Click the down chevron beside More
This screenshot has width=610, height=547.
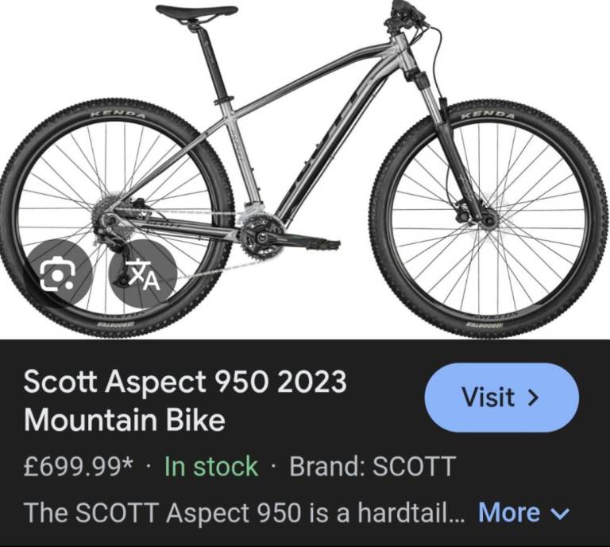560,514
